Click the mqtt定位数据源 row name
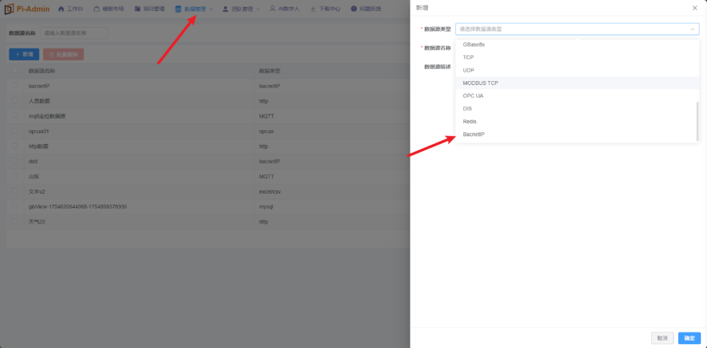Viewport: 707px width, 348px height. pyautogui.click(x=47, y=116)
